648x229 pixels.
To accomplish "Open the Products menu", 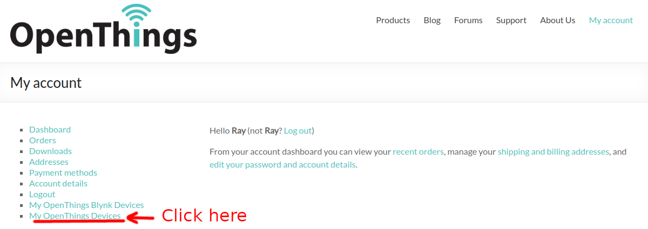I will point(393,20).
